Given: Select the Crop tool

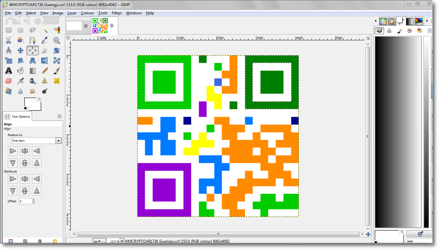Looking at the screenshot, I should click(x=45, y=50).
